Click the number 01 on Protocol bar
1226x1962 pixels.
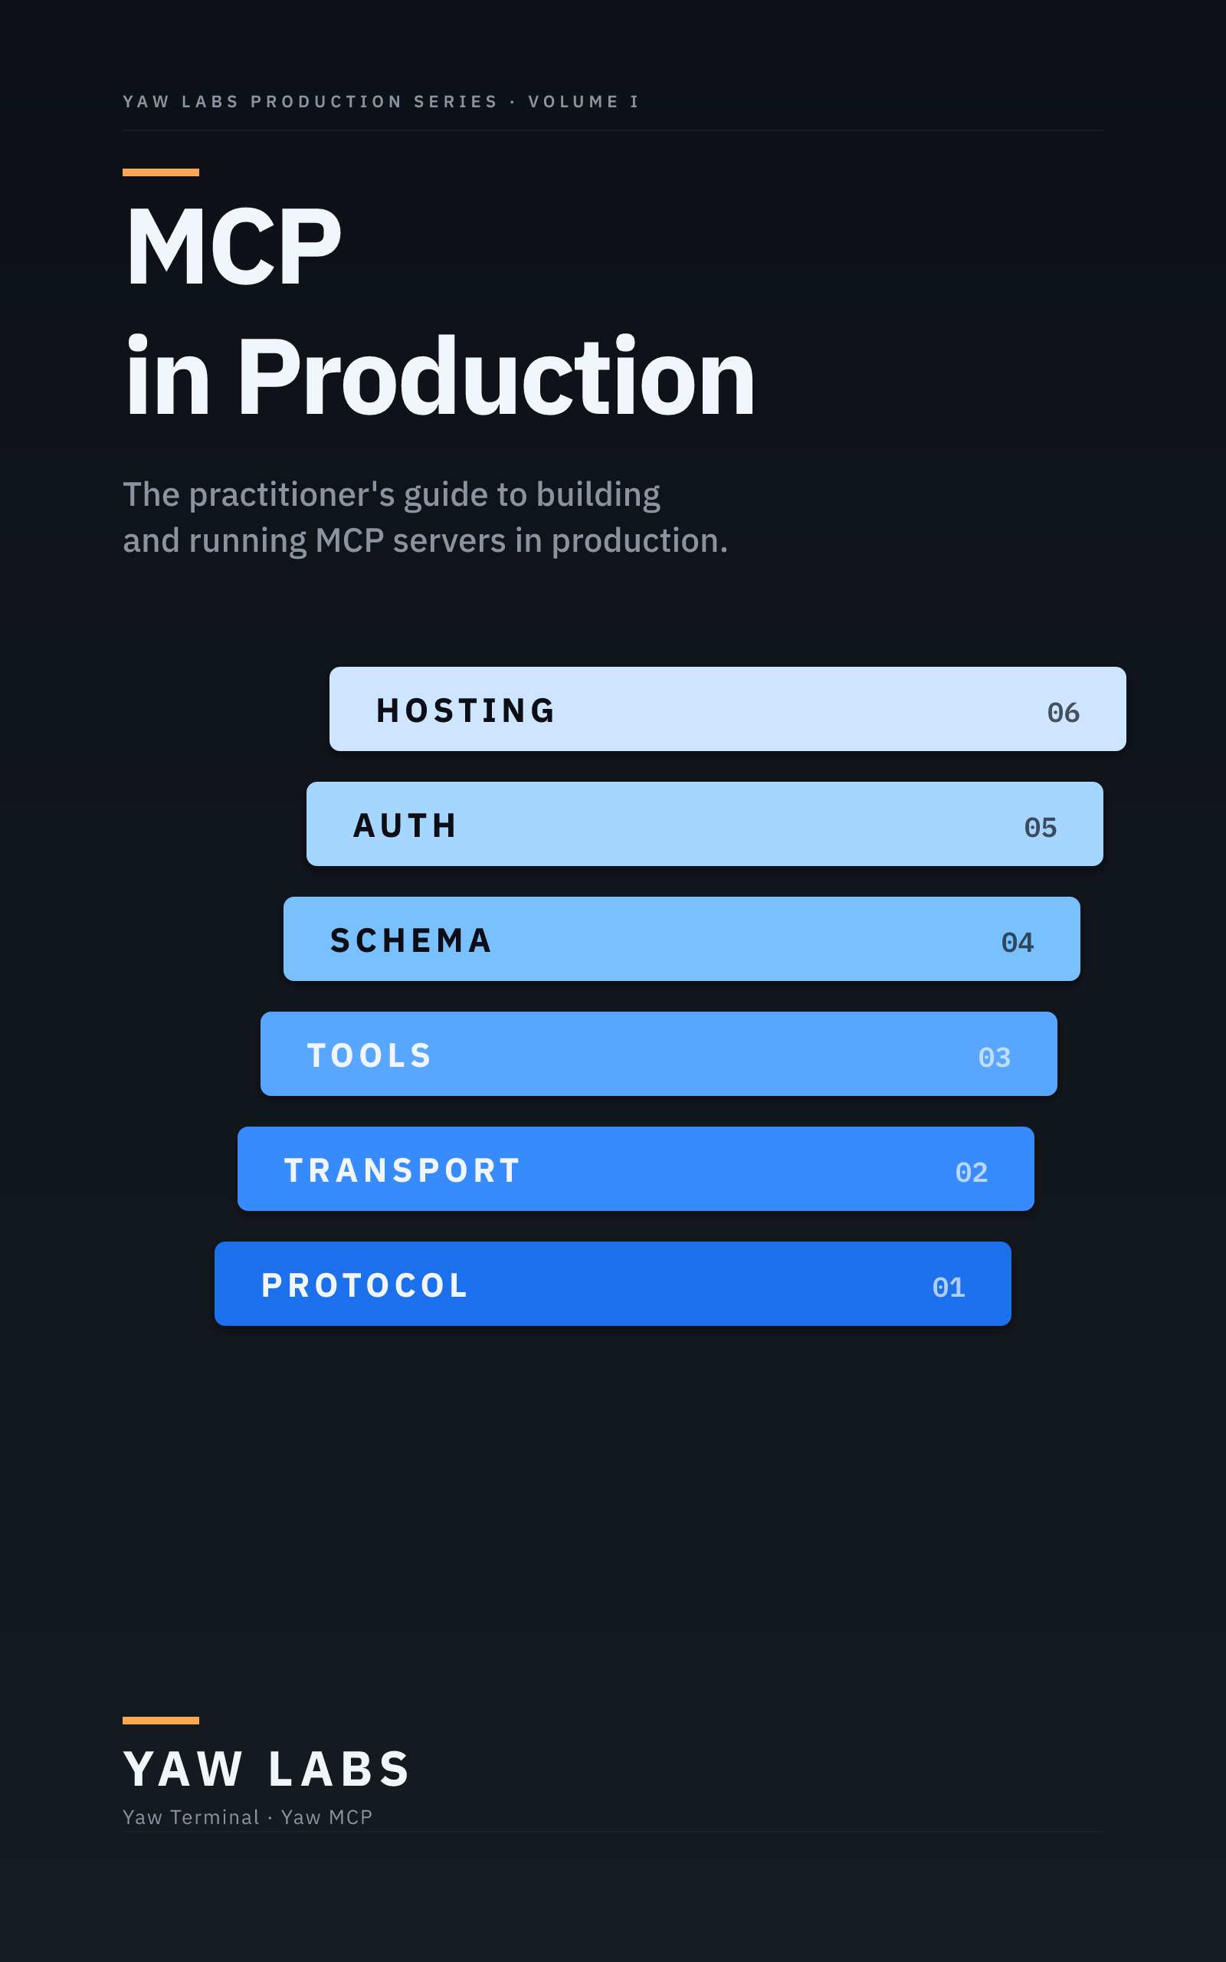point(949,1288)
